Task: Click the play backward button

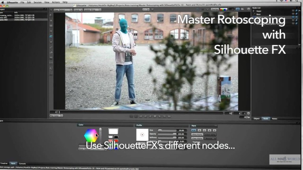Action: [150, 116]
